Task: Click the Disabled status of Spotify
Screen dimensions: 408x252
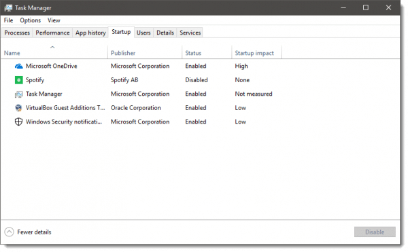Action: [x=197, y=80]
